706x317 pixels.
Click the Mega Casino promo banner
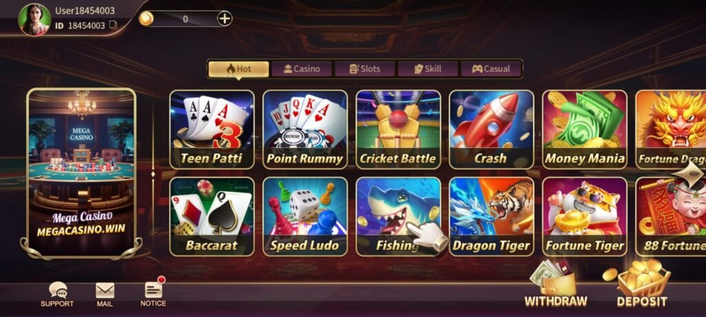[81, 173]
